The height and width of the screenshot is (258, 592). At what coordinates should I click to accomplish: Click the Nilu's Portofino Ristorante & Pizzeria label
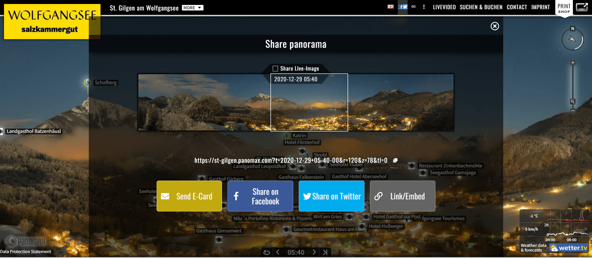click(273, 219)
